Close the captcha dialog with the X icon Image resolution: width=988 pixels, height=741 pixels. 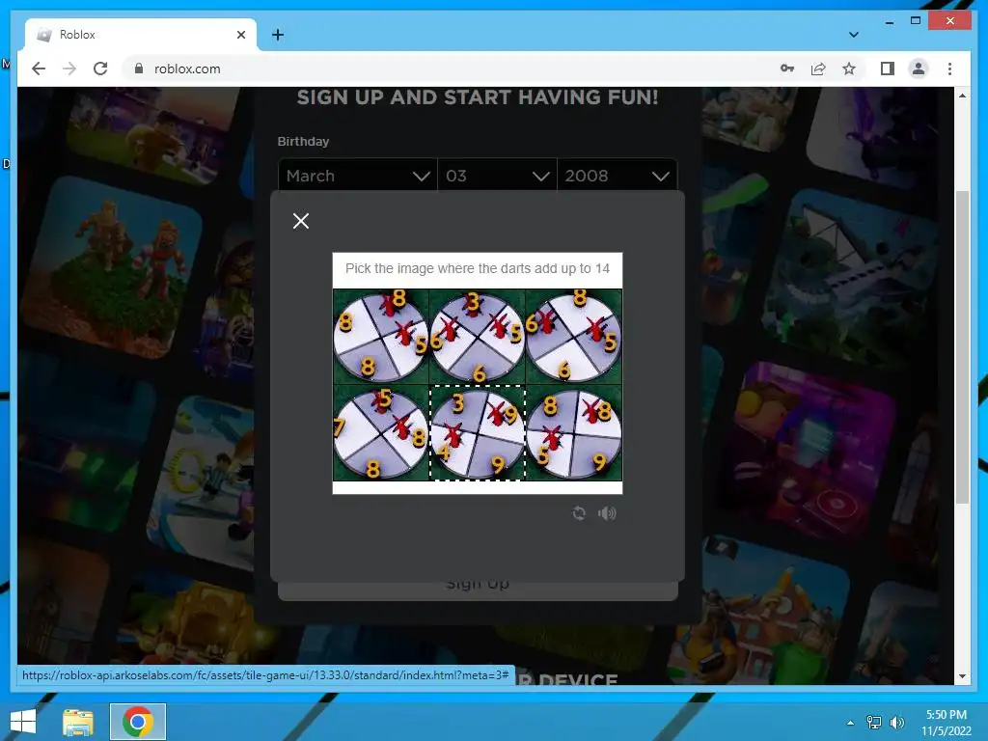(301, 221)
